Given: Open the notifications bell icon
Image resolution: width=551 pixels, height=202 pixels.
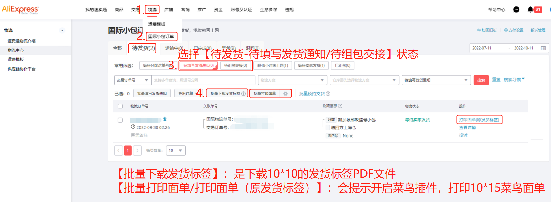Looking at the screenshot, I should pos(530,9).
